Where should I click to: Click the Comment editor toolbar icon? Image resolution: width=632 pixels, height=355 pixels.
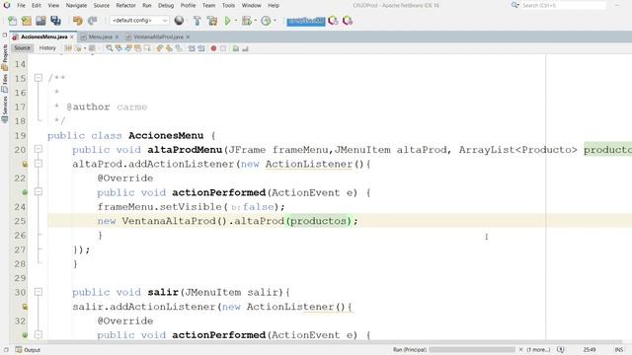point(236,48)
